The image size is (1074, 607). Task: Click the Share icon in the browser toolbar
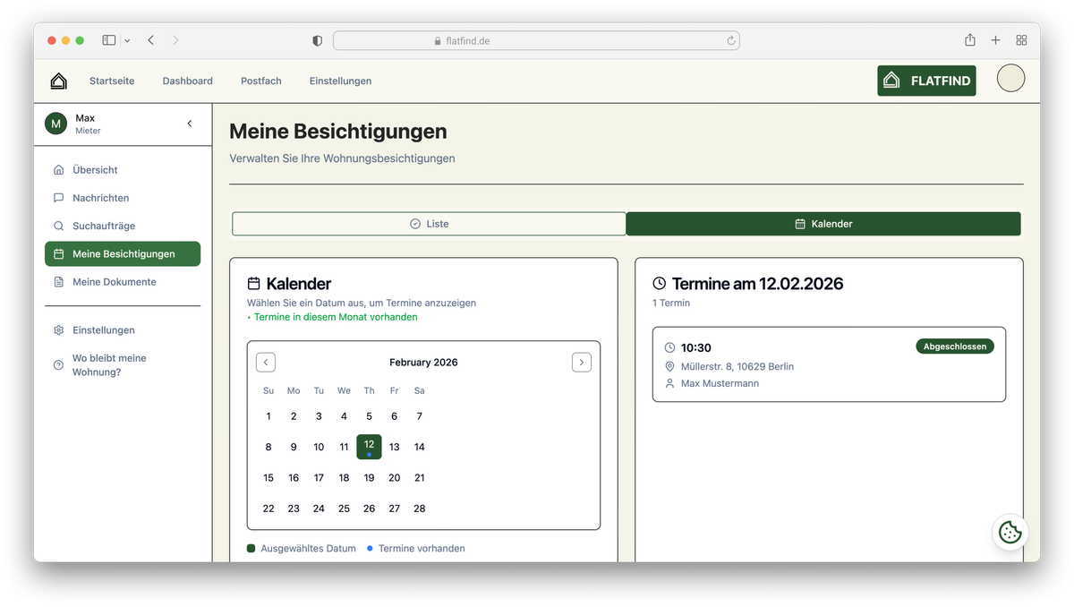click(969, 40)
